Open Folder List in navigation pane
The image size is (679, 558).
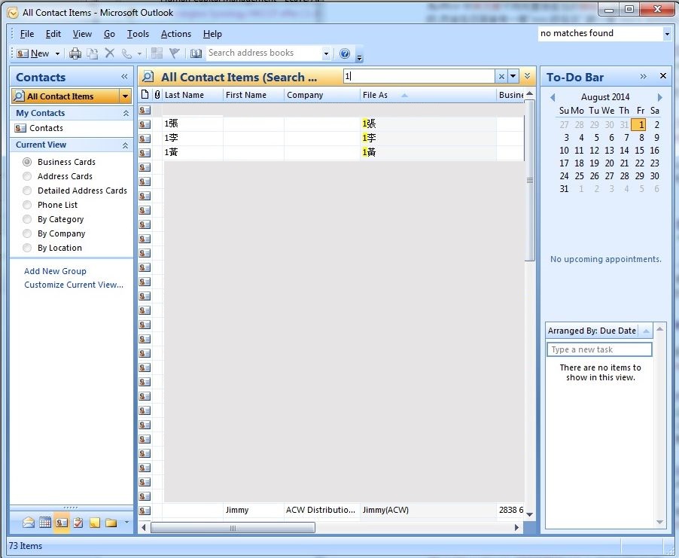pos(111,523)
